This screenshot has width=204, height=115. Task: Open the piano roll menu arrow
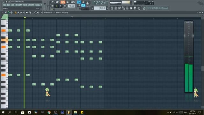[x=3, y=12]
